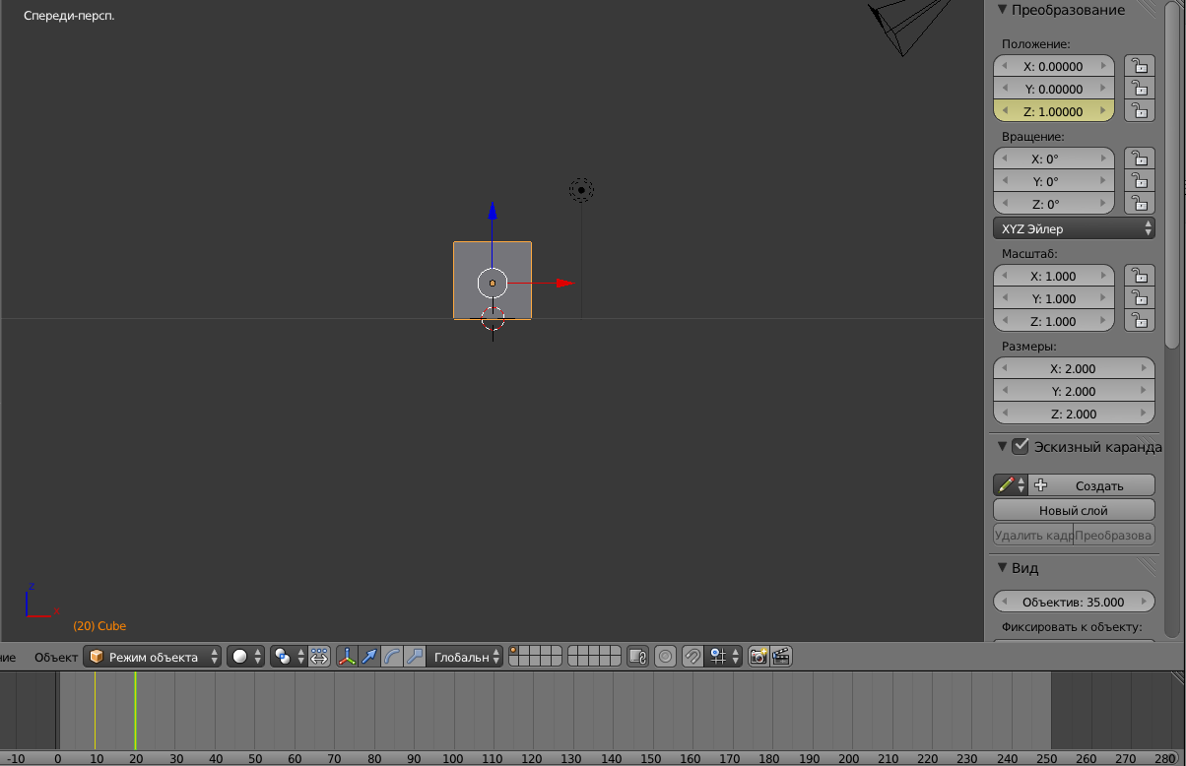Select the scale manipulator icon
This screenshot has height=766, width=1186.
(x=417, y=656)
